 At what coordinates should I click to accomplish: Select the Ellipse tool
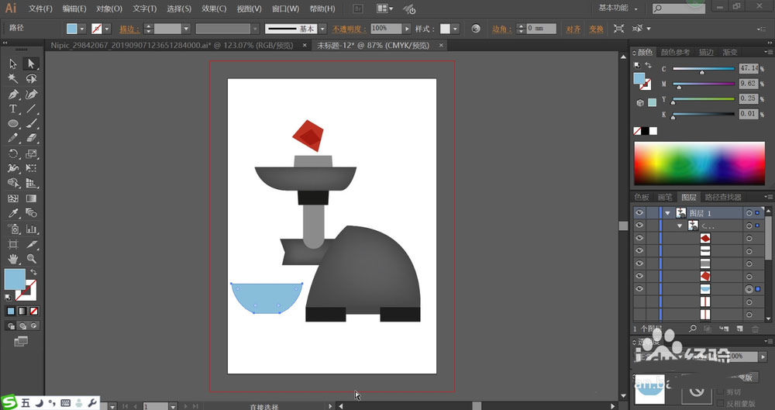(x=13, y=124)
